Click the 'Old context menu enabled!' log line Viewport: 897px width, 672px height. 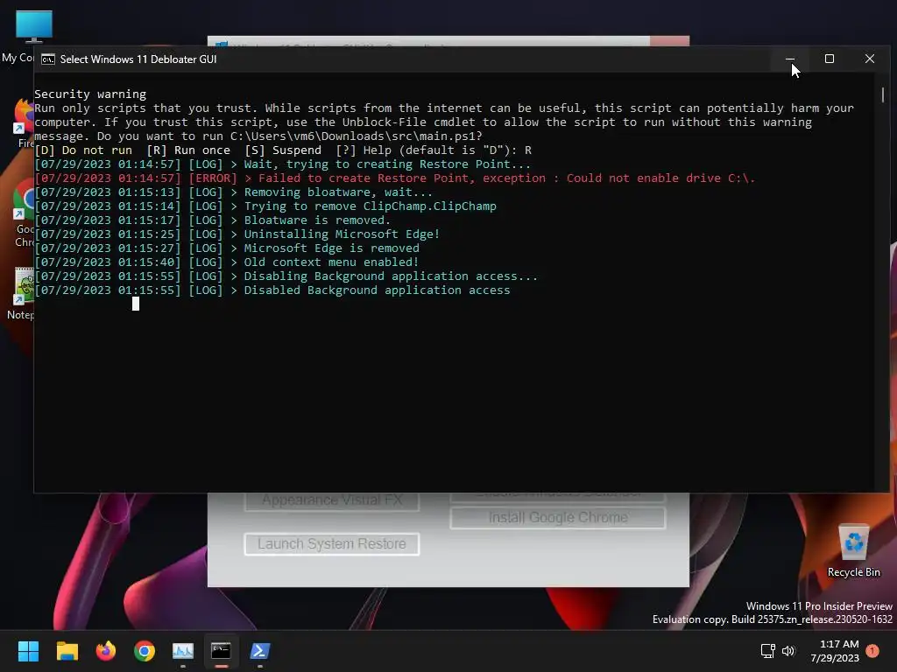click(x=227, y=262)
